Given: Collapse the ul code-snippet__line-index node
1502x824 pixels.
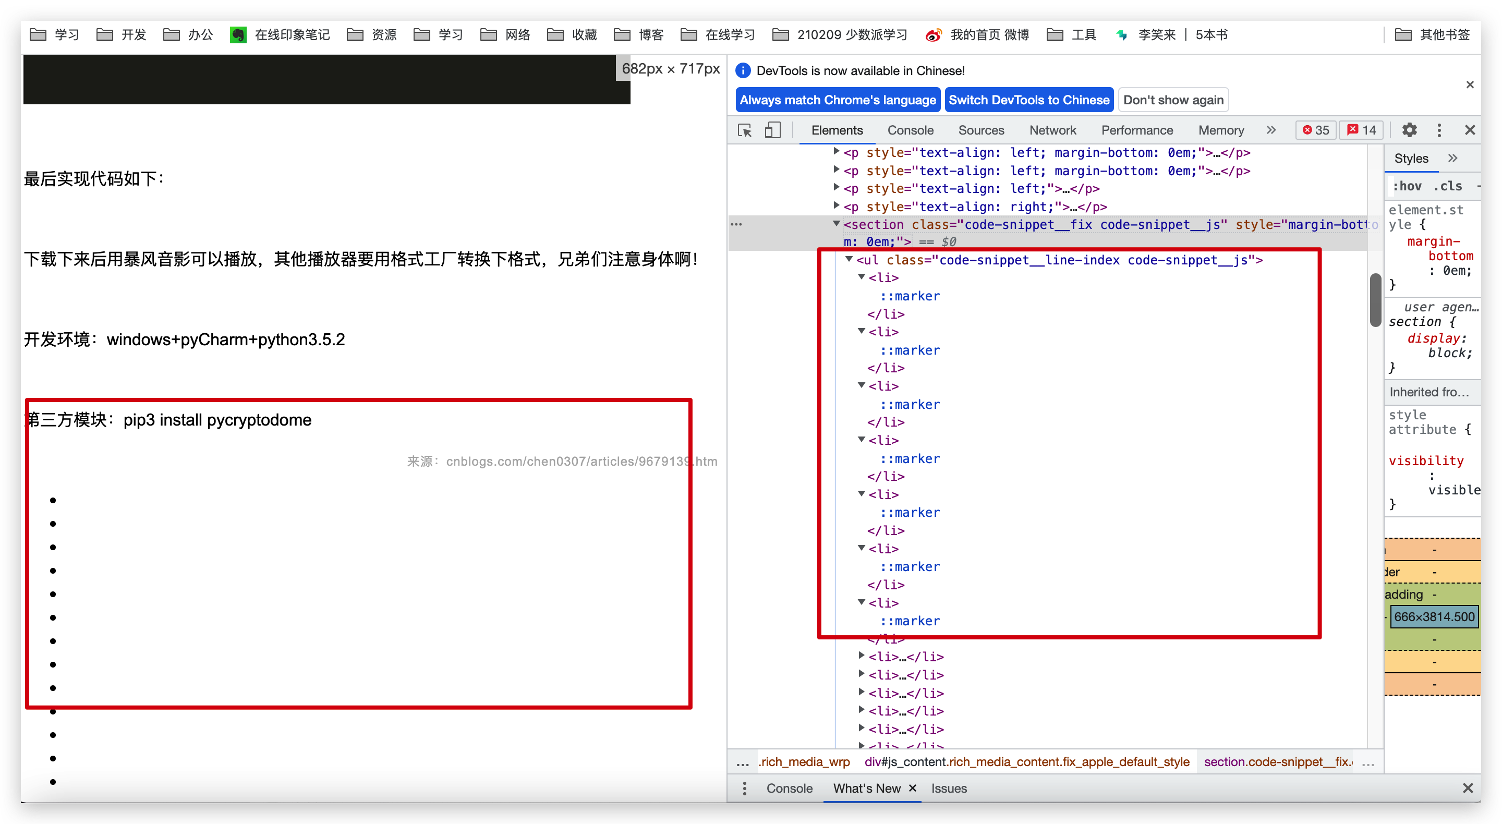Looking at the screenshot, I should 849,259.
